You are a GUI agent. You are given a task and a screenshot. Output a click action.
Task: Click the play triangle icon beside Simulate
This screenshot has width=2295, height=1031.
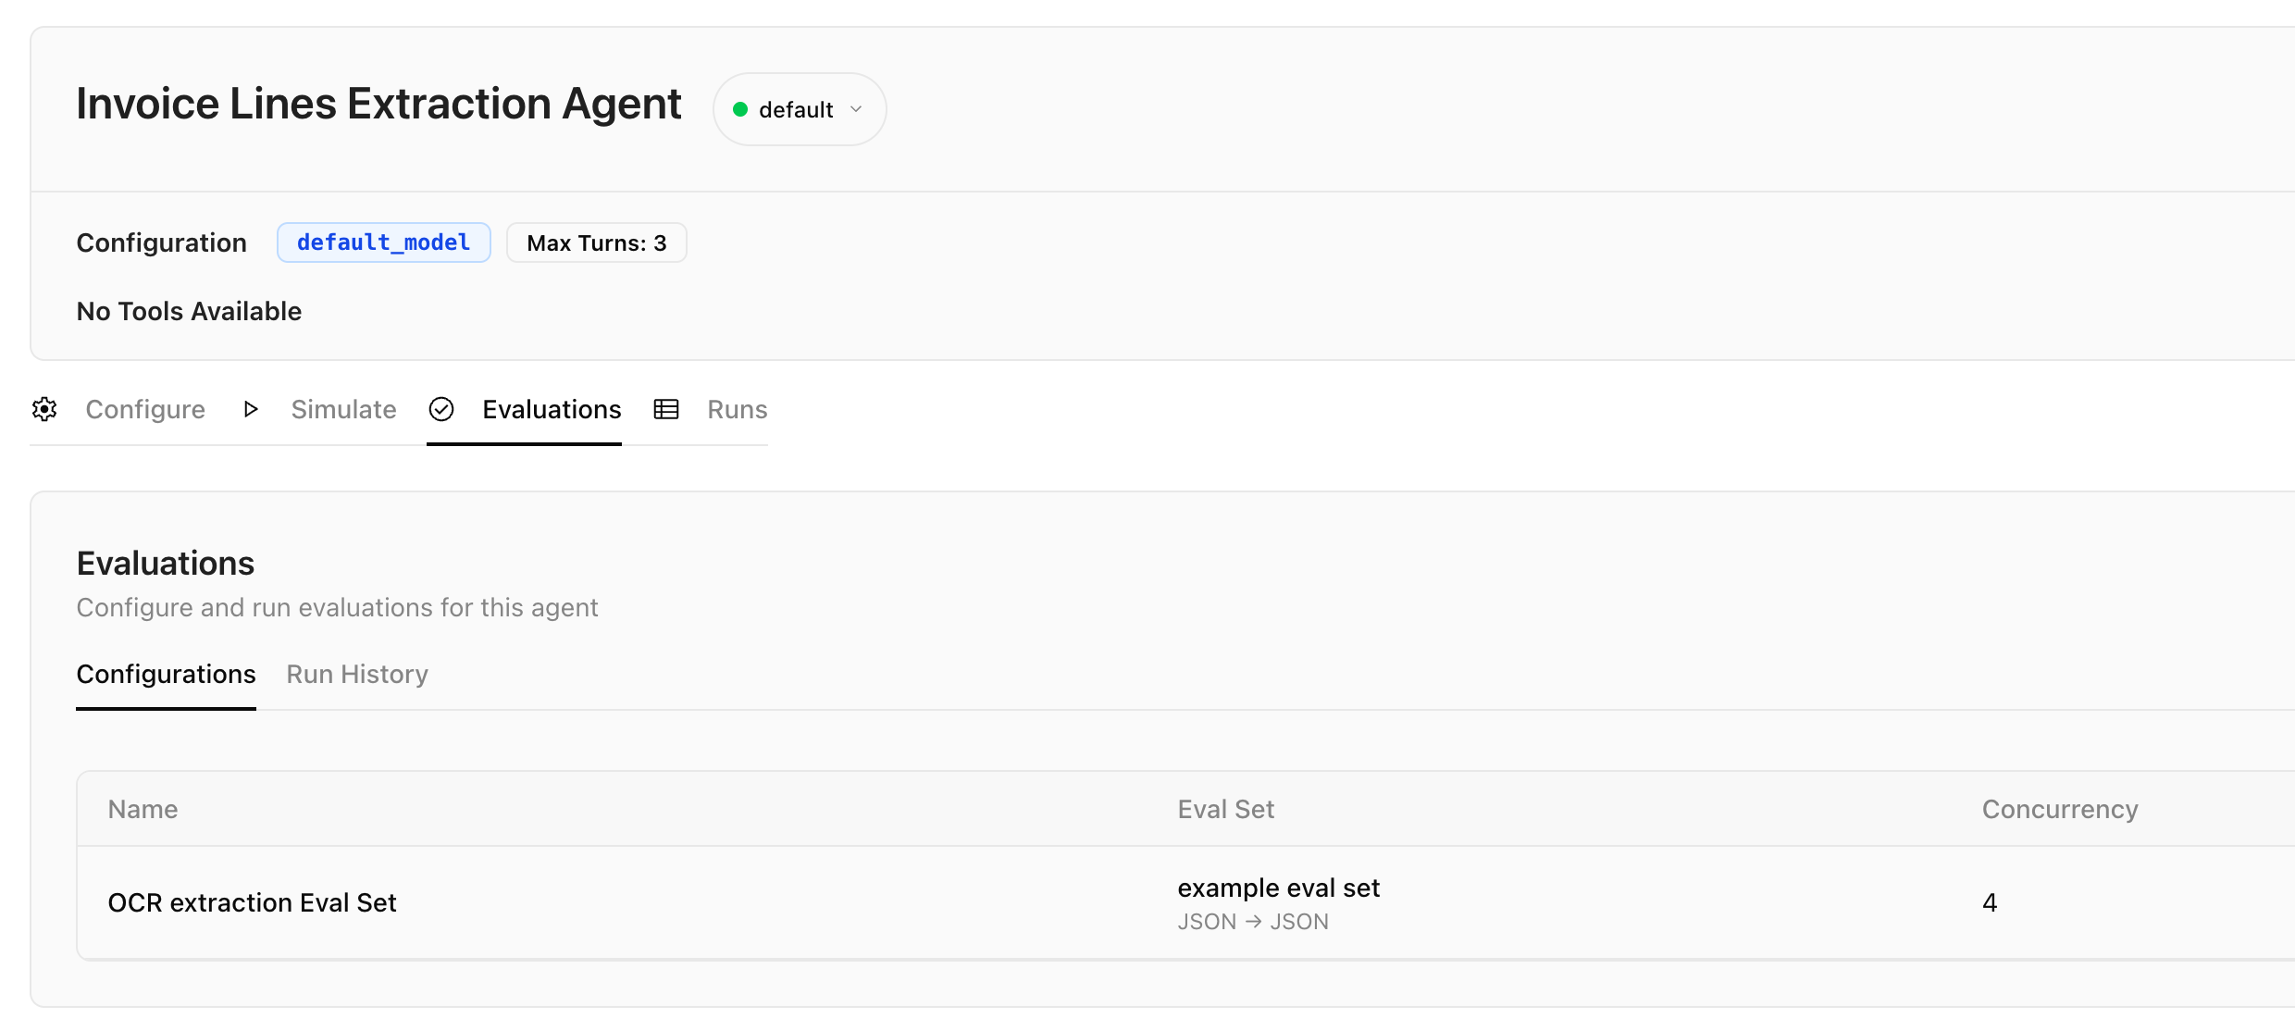(x=251, y=409)
